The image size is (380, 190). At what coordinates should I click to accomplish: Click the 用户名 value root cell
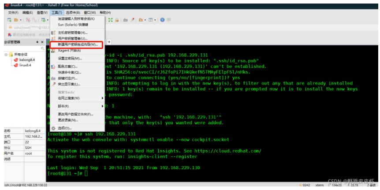click(x=34, y=153)
